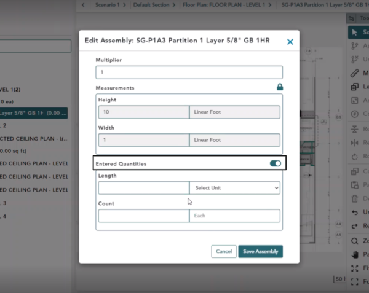Click the Width value field showing 1

[143, 140]
